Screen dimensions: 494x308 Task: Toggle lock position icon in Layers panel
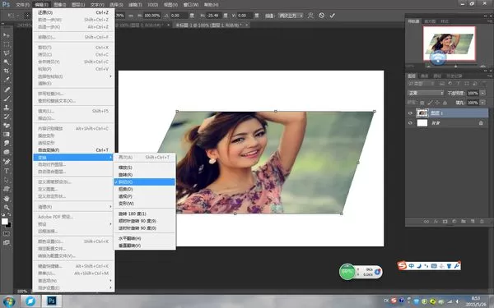point(438,103)
